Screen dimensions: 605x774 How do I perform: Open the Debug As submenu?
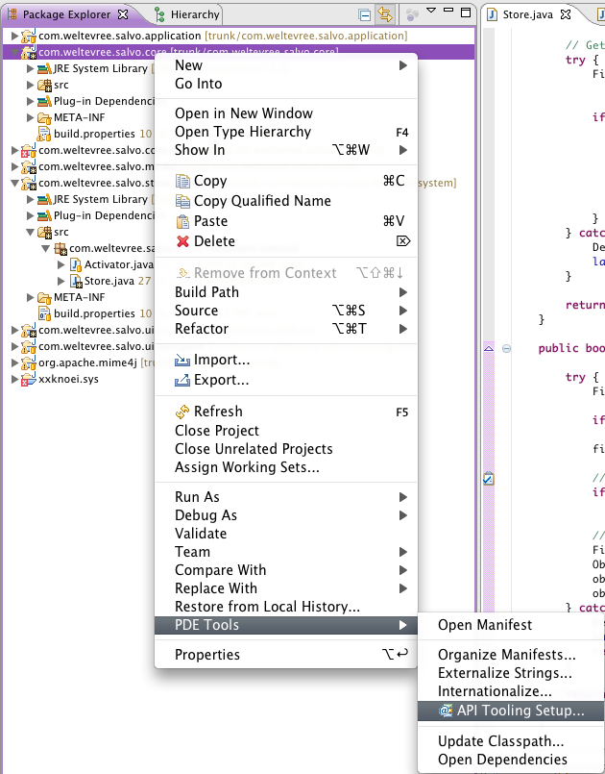click(x=286, y=515)
